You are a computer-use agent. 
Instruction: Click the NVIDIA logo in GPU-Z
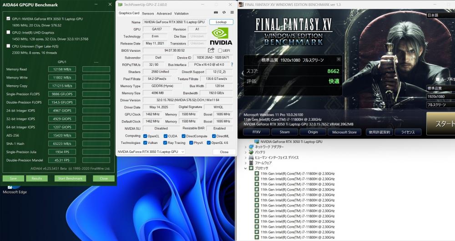tap(221, 36)
